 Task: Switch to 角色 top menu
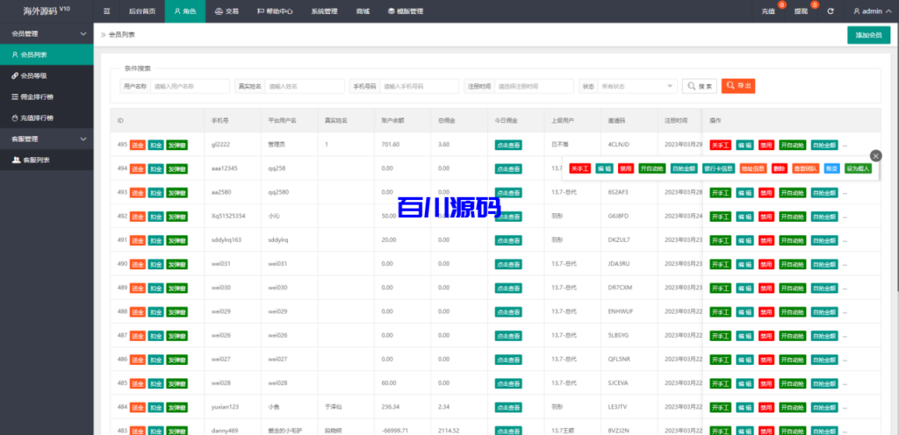click(184, 11)
